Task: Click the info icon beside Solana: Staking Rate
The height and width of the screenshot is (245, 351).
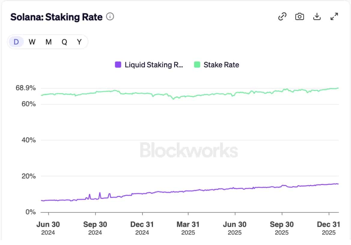Action: [x=110, y=17]
